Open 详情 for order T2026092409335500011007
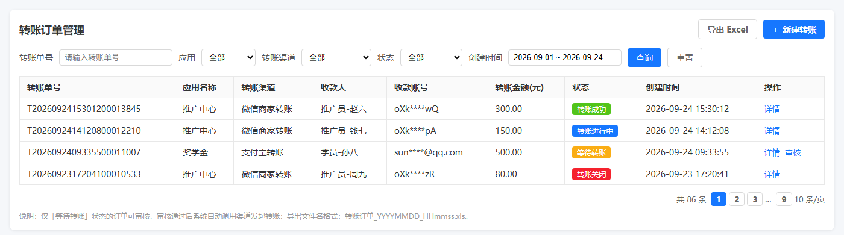The image size is (844, 235). (x=772, y=152)
